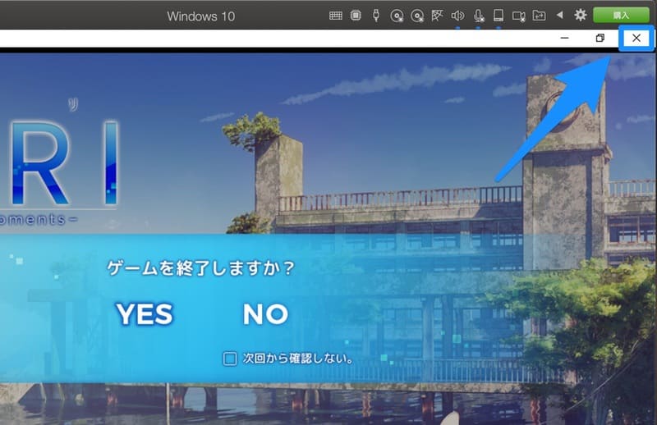Click the keyboard icon in the VM toolbar
Image resolution: width=657 pixels, height=425 pixels.
(335, 16)
